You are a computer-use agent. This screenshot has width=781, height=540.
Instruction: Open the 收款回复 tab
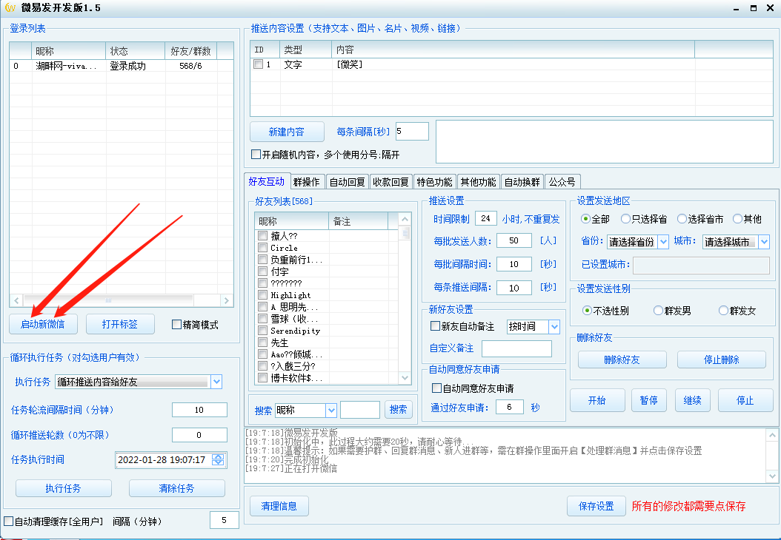(391, 182)
